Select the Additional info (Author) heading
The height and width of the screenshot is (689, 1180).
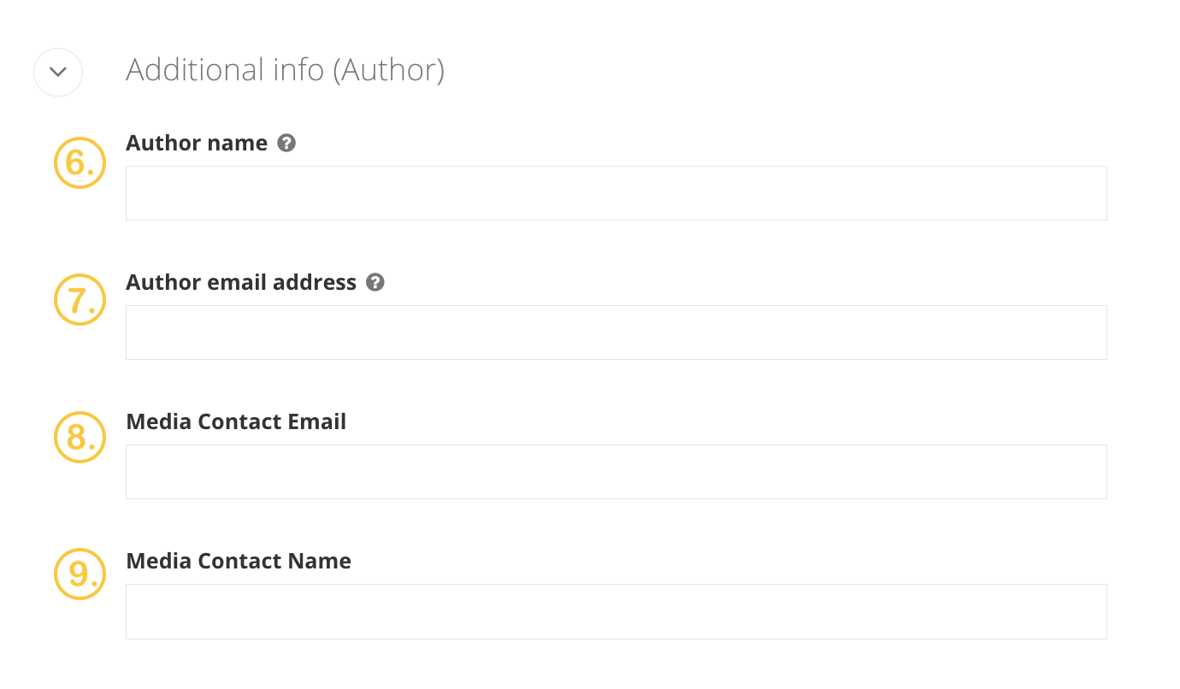pos(286,69)
